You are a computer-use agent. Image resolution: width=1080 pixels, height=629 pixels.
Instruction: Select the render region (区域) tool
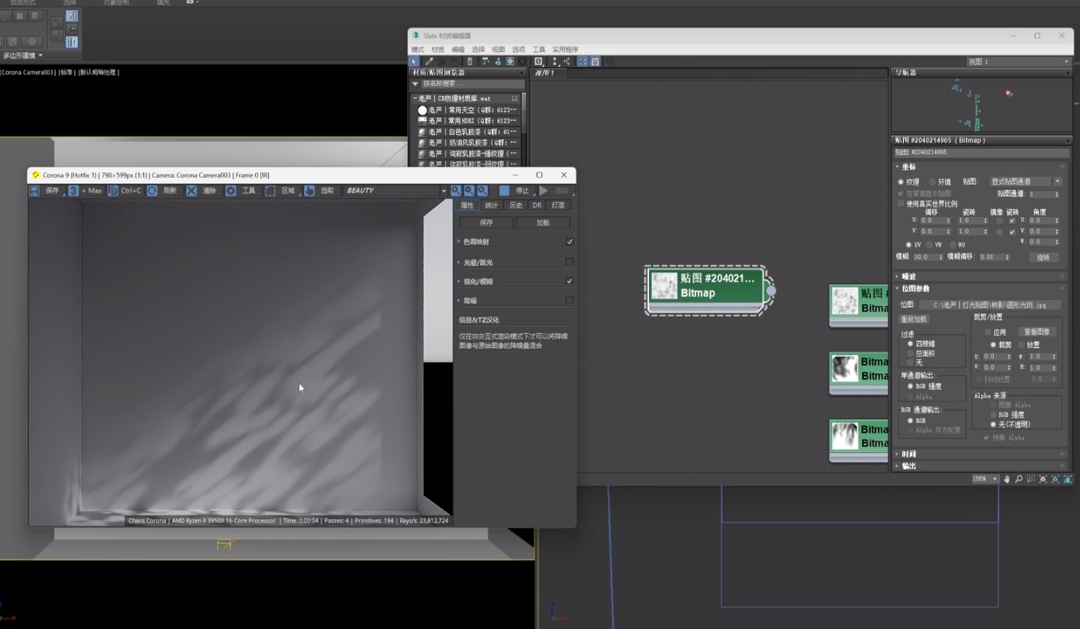point(270,191)
